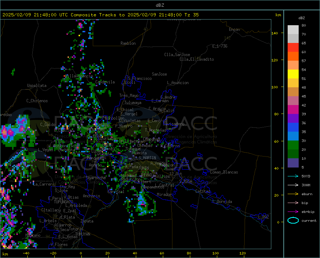The height and width of the screenshot is (258, 320).
Task: Select the light gray 70-80 dBZ swatch
Action: [293, 30]
